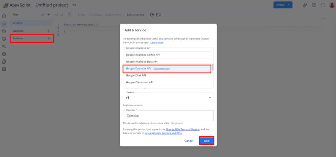
Task: Click the Help question mark icon
Action: pyautogui.click(x=314, y=5)
